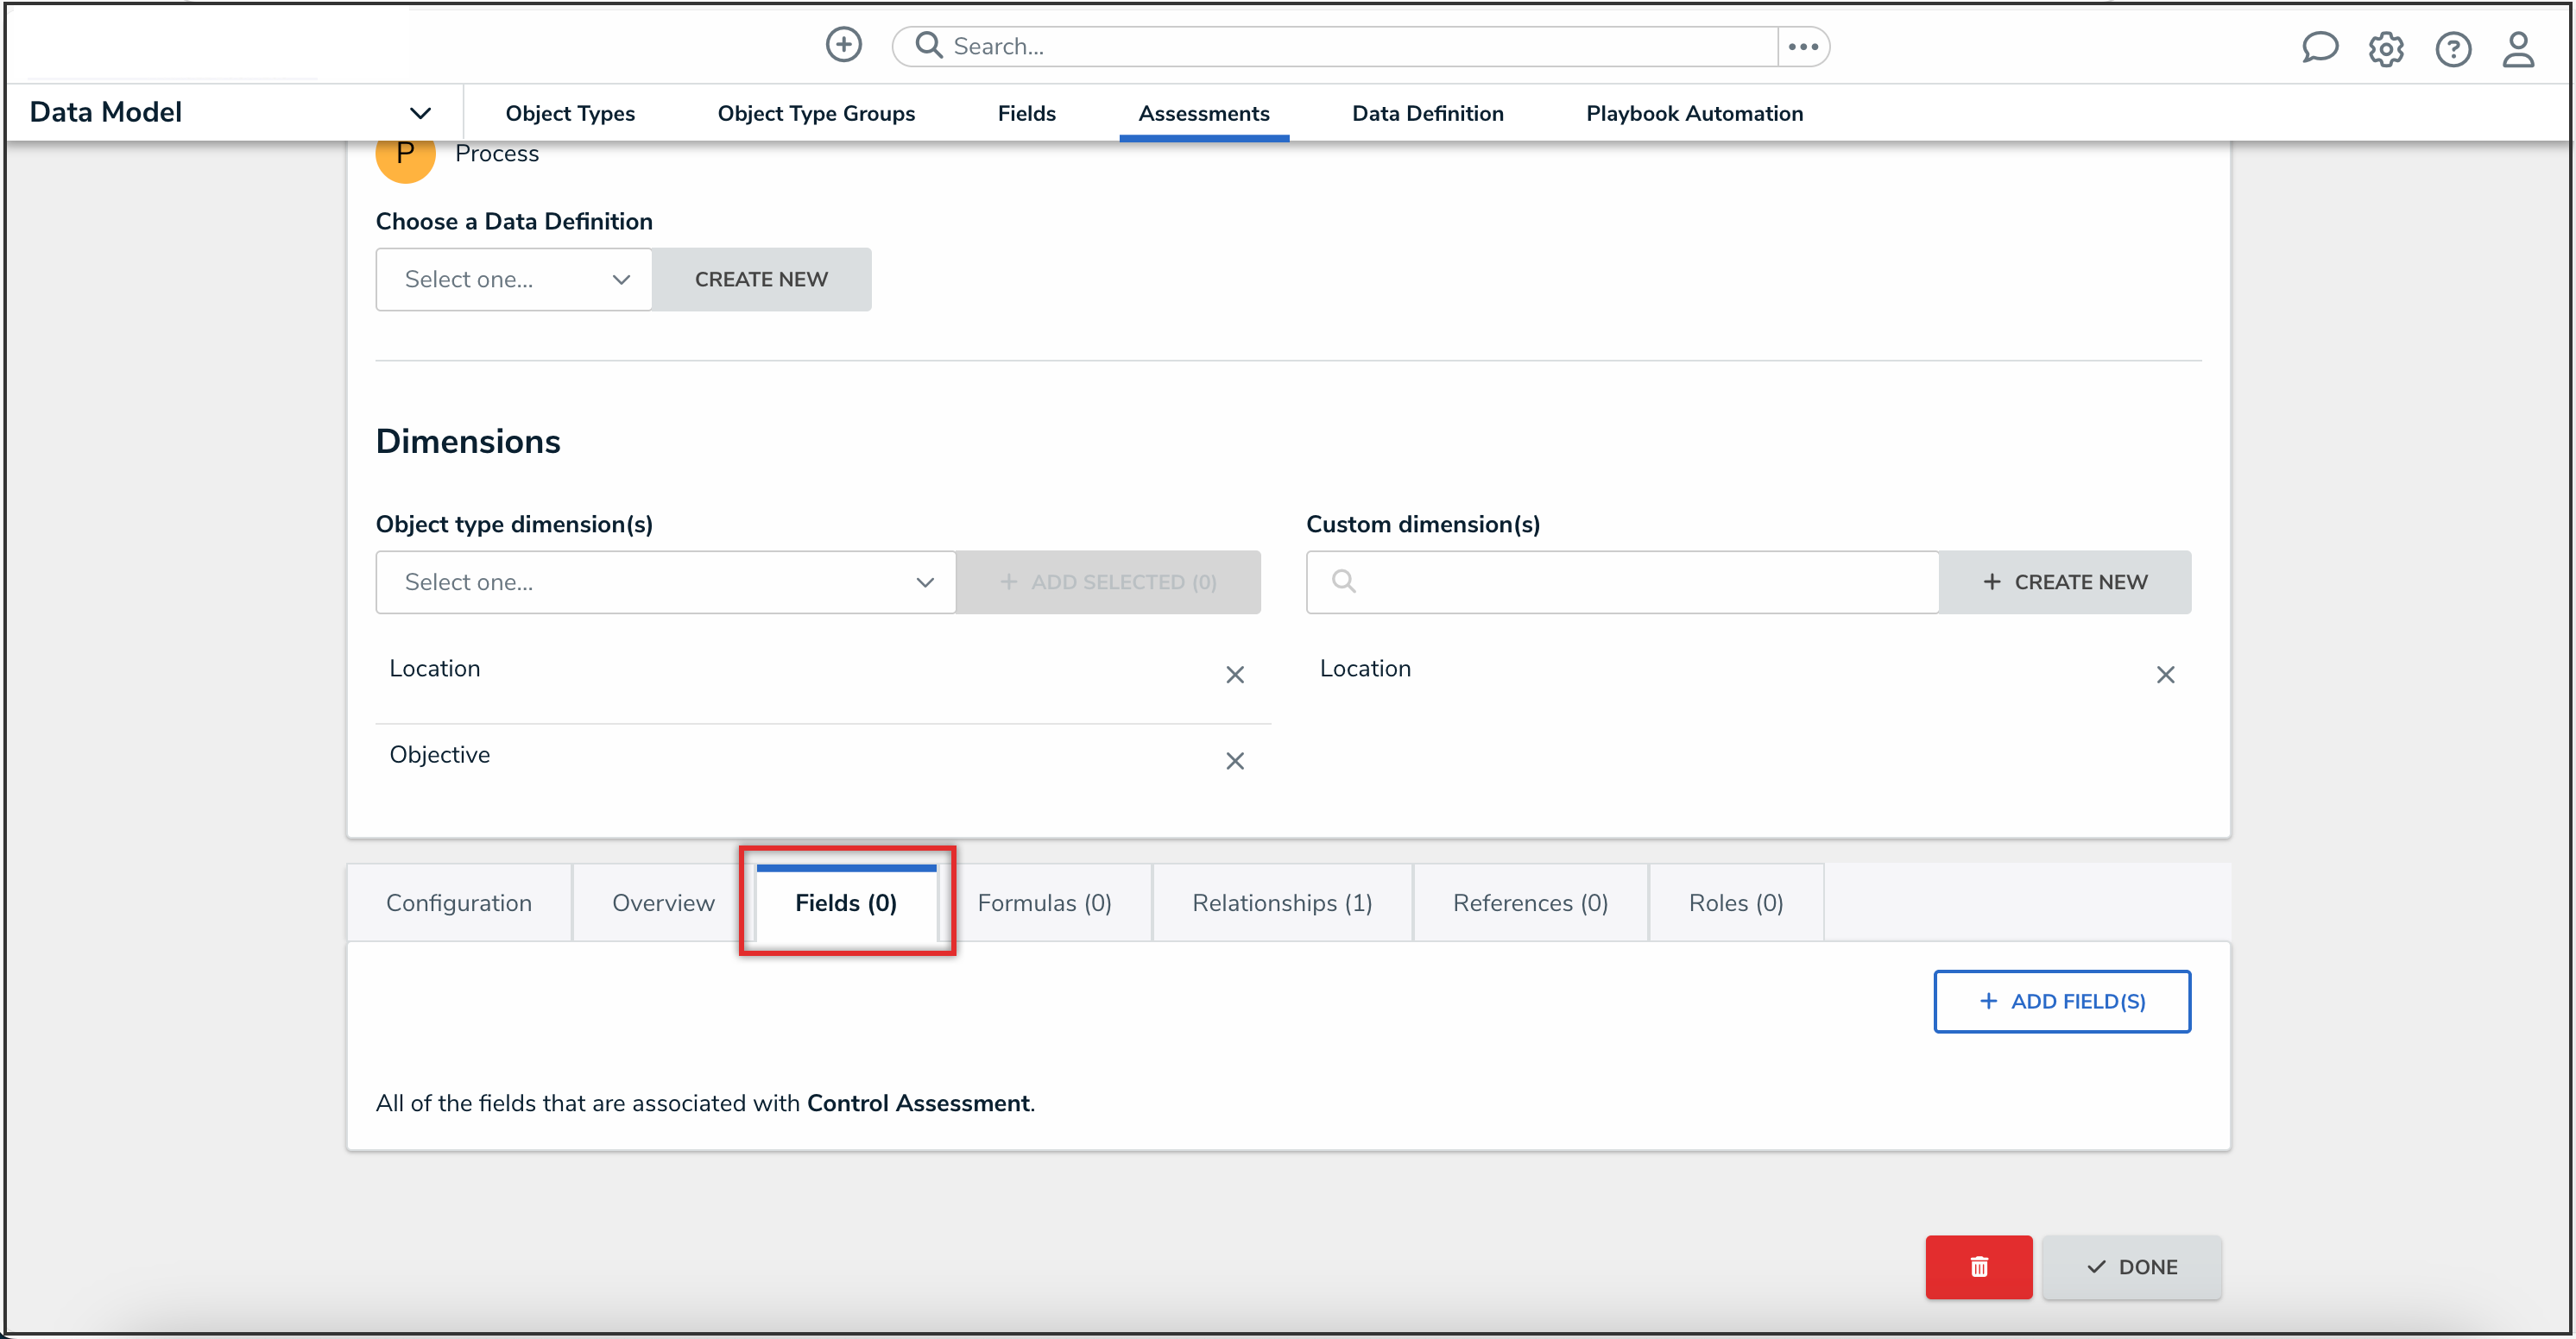
Task: Click the red trash delete button
Action: [x=1977, y=1266]
